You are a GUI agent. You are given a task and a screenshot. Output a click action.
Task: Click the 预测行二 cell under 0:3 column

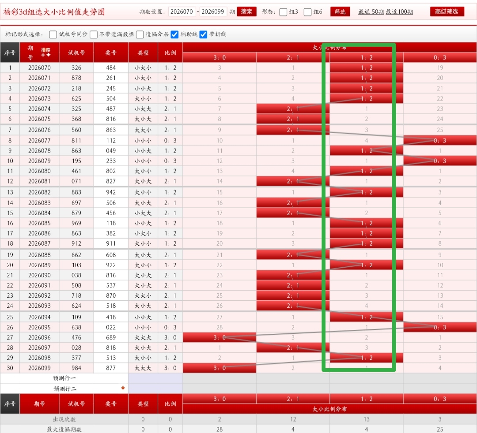click(440, 388)
